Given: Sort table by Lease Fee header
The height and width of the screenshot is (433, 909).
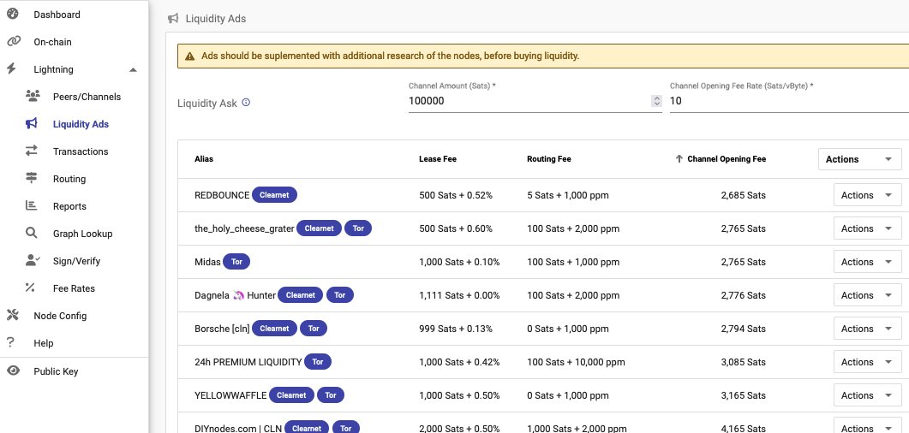Looking at the screenshot, I should tap(438, 158).
